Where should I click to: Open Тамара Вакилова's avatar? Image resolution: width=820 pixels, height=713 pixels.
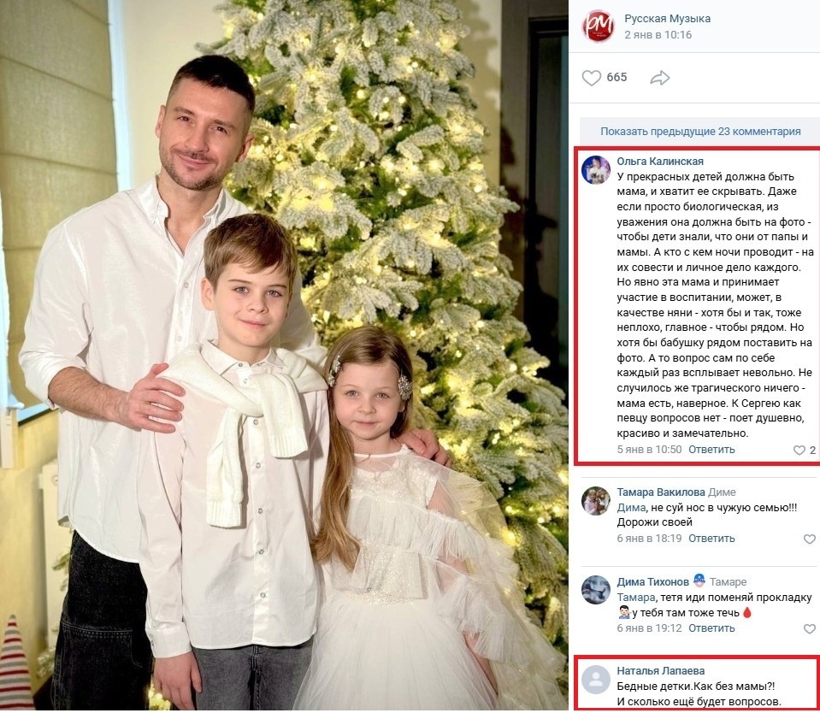(596, 501)
